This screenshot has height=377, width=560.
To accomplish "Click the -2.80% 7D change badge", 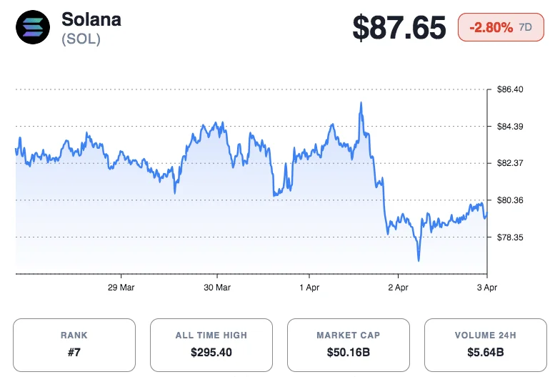I will coord(501,27).
